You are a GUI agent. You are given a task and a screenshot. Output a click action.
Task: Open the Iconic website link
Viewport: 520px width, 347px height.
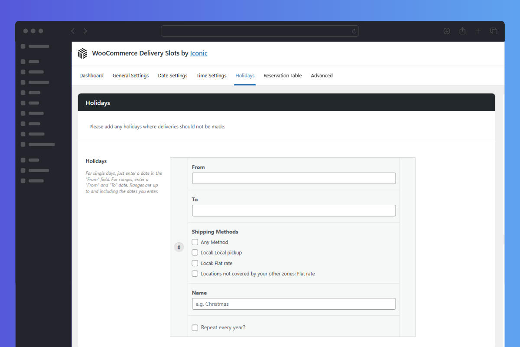click(x=198, y=53)
